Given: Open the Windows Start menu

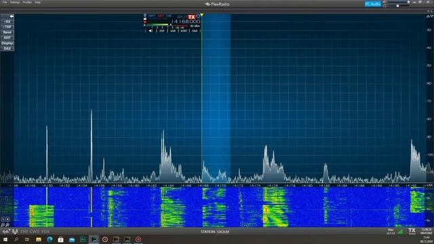Looking at the screenshot, I should (x=5, y=239).
